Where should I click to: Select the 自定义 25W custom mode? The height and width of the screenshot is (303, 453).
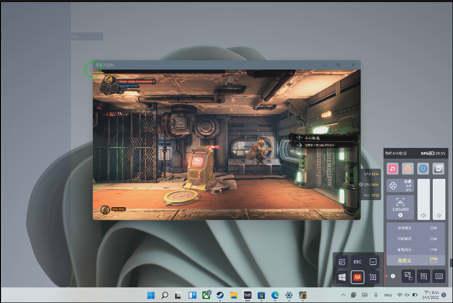point(416,260)
